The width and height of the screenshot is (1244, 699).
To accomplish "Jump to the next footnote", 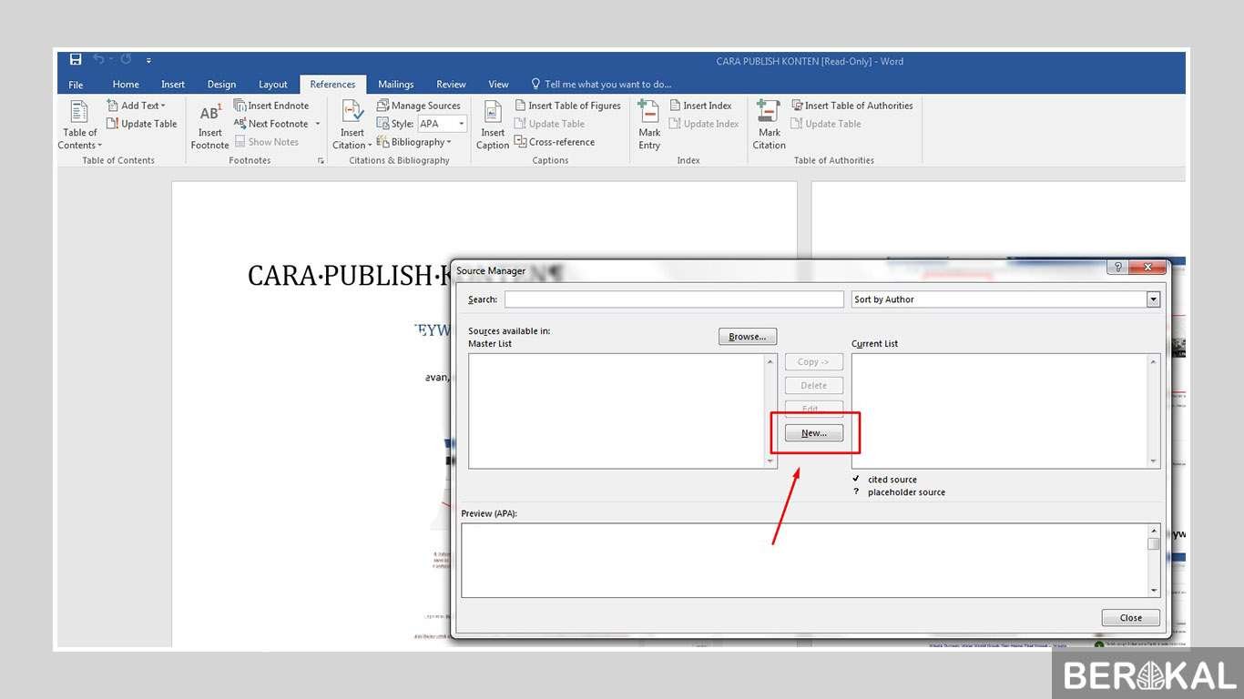I will click(271, 124).
